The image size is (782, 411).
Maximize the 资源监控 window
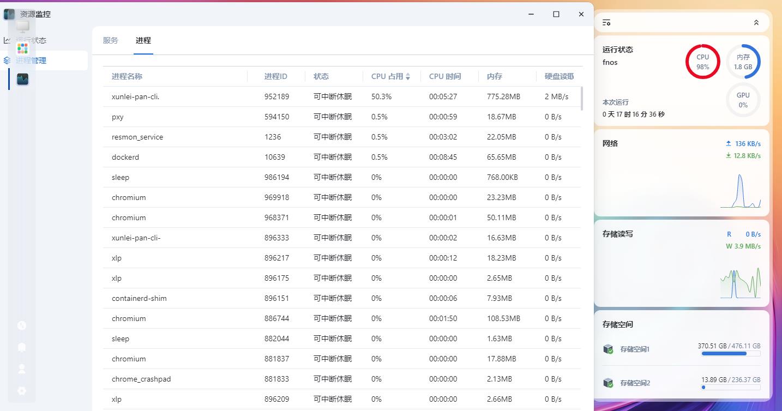[x=556, y=14]
